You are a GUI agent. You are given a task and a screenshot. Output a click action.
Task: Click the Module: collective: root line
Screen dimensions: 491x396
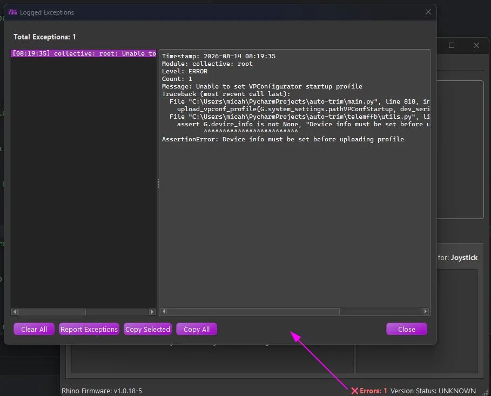point(207,64)
